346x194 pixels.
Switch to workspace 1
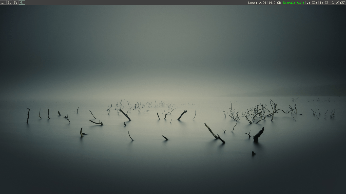click(x=3, y=3)
